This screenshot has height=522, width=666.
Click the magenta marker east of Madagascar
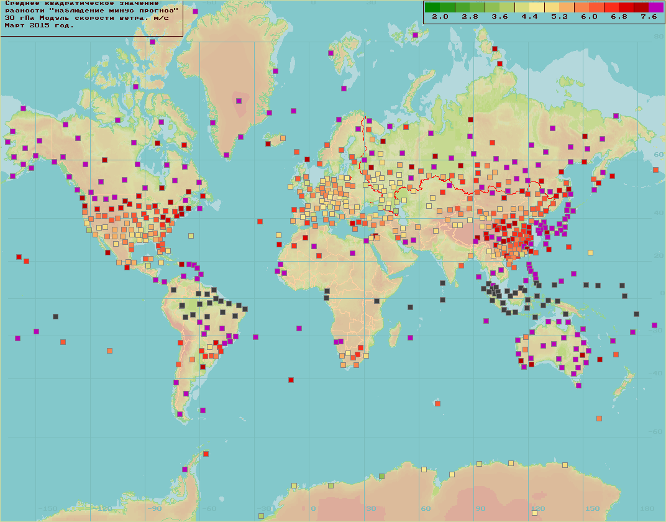pos(410,337)
